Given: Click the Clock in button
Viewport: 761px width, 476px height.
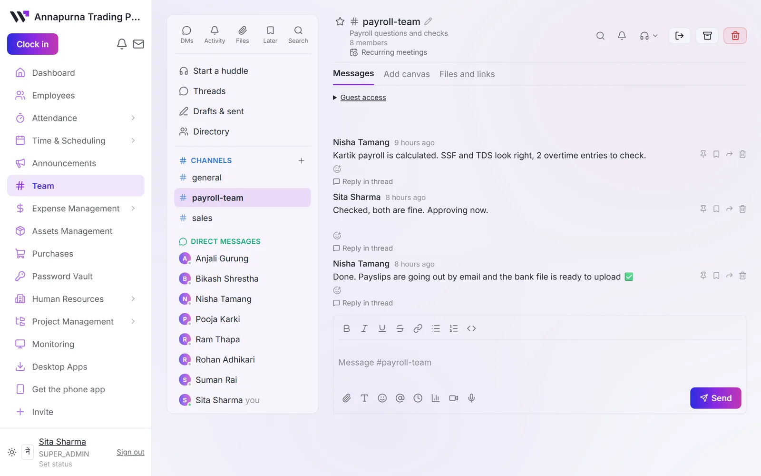Looking at the screenshot, I should (x=32, y=44).
